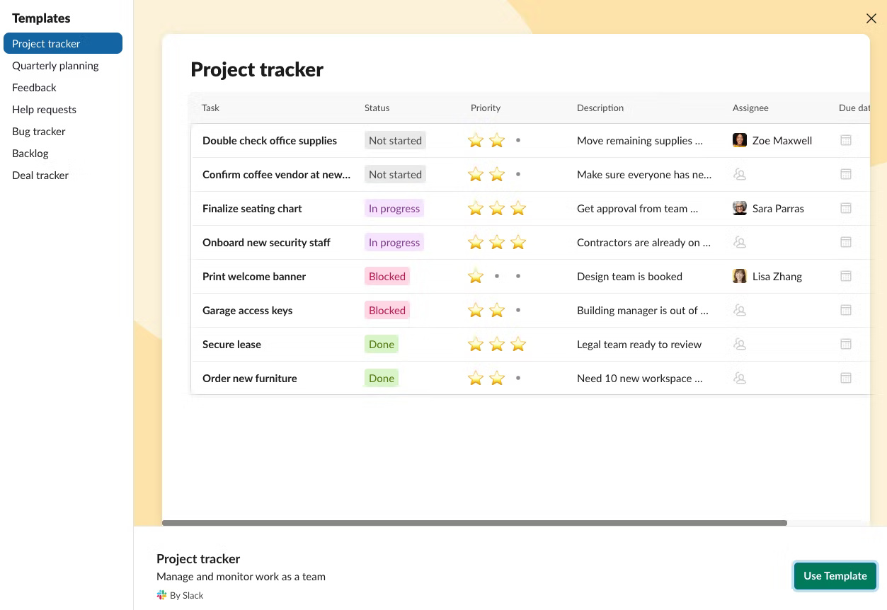
Task: Click the unassigned person icon on Confirm coffee vendor row
Action: 739,174
